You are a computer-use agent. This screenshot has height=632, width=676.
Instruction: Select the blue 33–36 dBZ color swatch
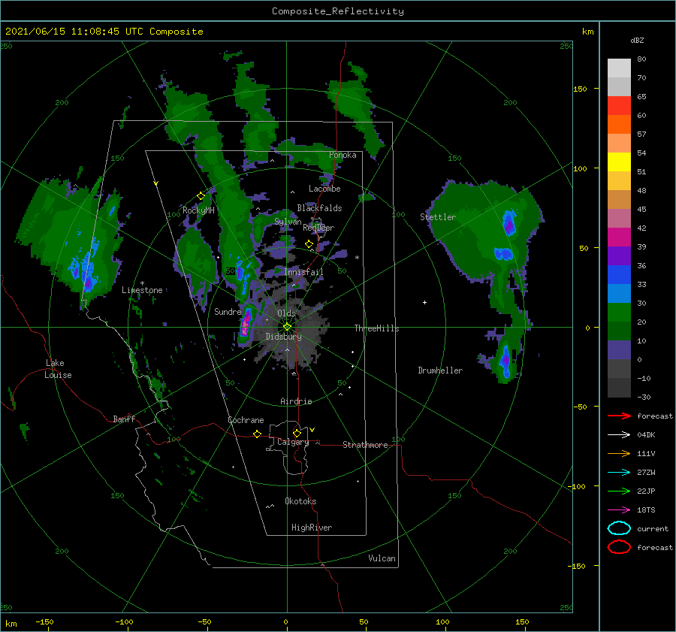619,275
